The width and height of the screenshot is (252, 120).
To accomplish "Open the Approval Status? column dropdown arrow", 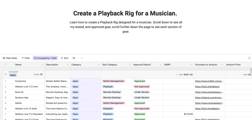I will click(160, 65).
